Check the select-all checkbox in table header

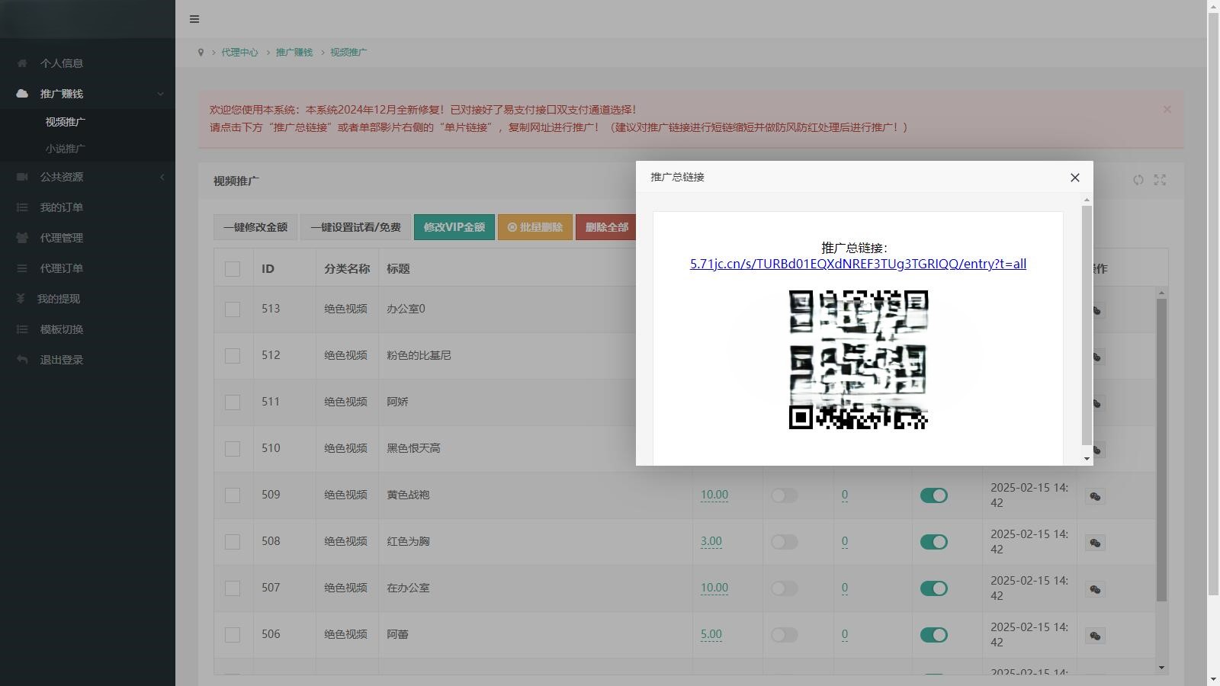[233, 269]
